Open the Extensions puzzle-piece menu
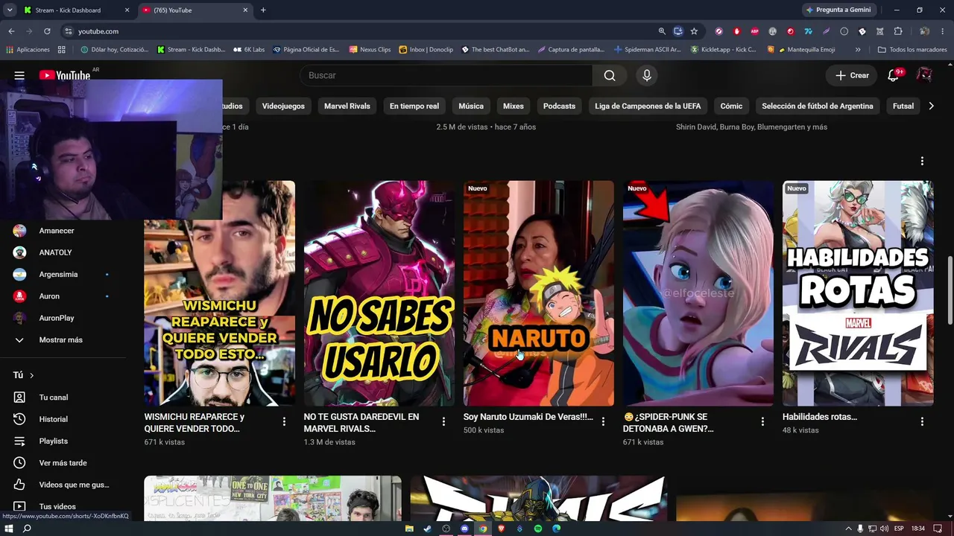954x536 pixels. coord(898,31)
